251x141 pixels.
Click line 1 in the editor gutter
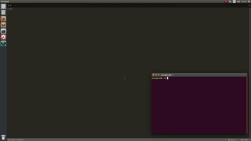point(10,9)
